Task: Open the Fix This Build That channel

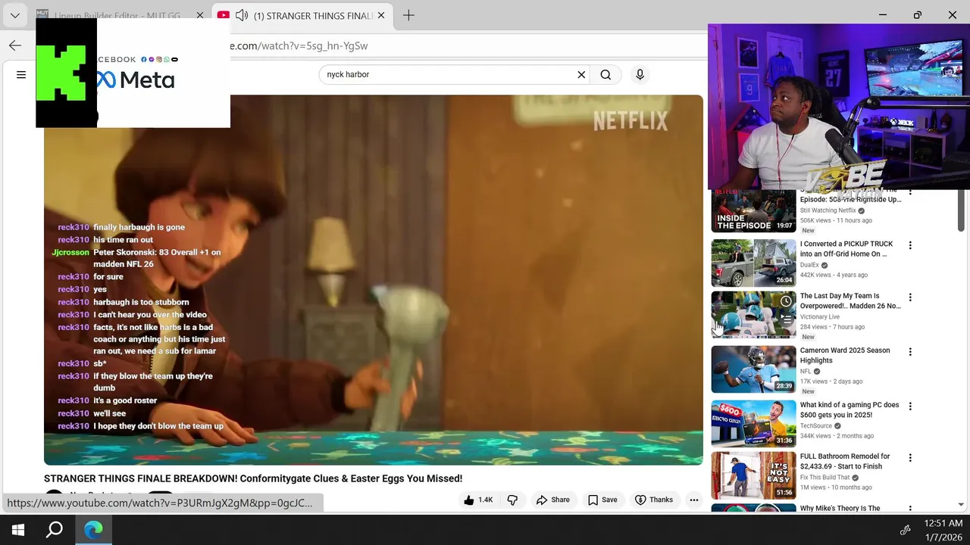Action: click(x=825, y=478)
